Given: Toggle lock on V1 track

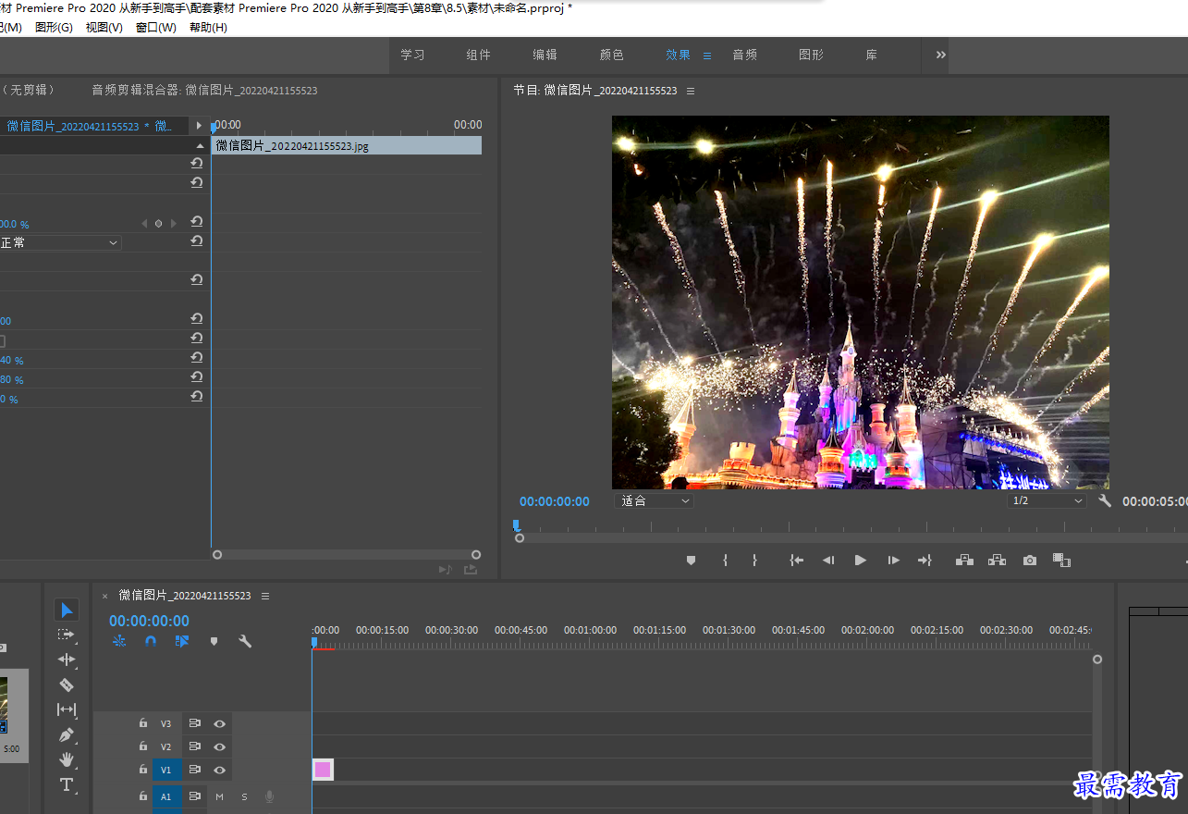Looking at the screenshot, I should 143,769.
